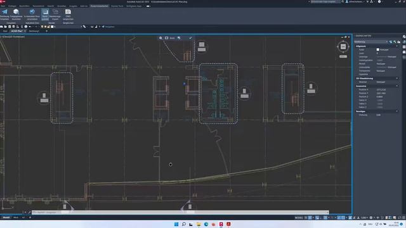
Task: Switch to the Beschriften ribbon tab
Action: 24,6
